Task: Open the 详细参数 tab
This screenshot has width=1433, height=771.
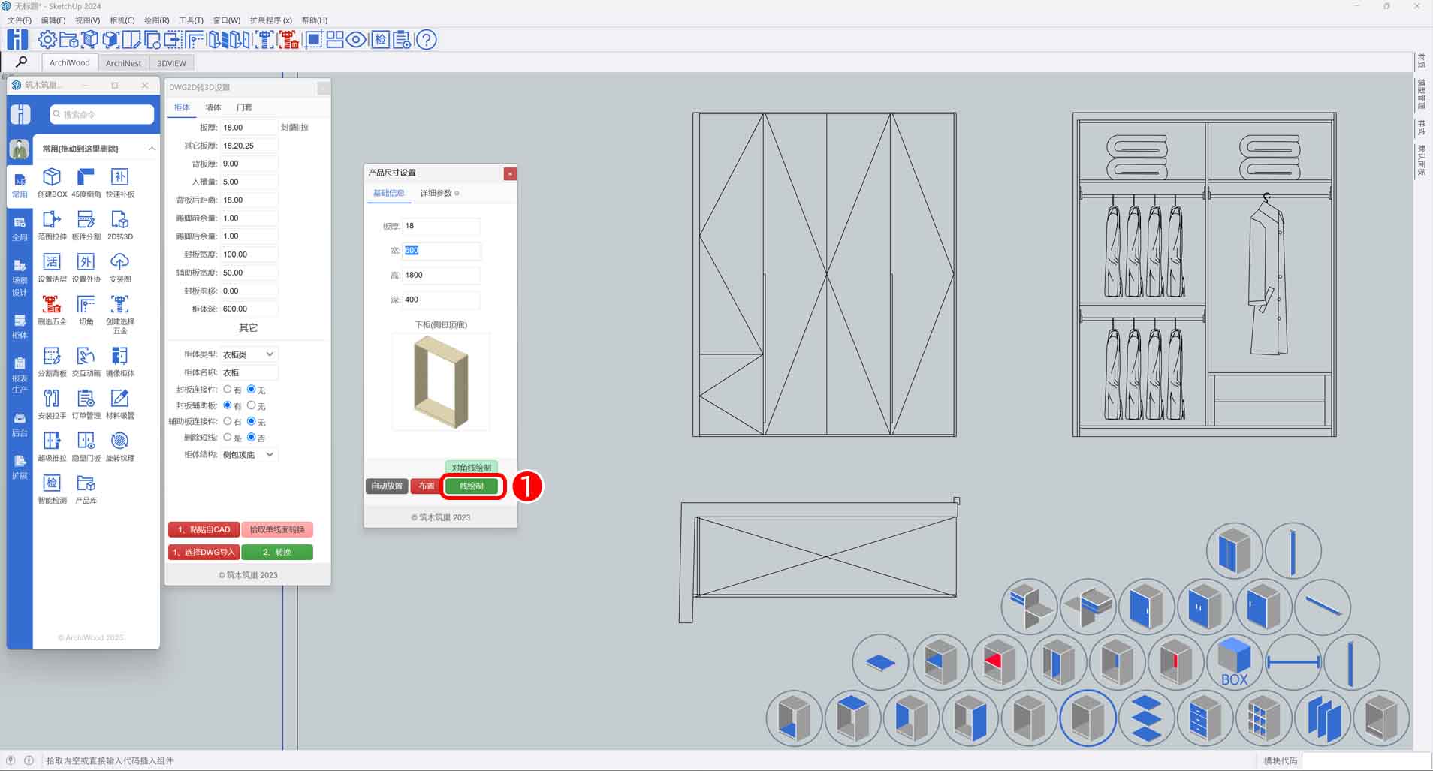Action: pos(438,194)
